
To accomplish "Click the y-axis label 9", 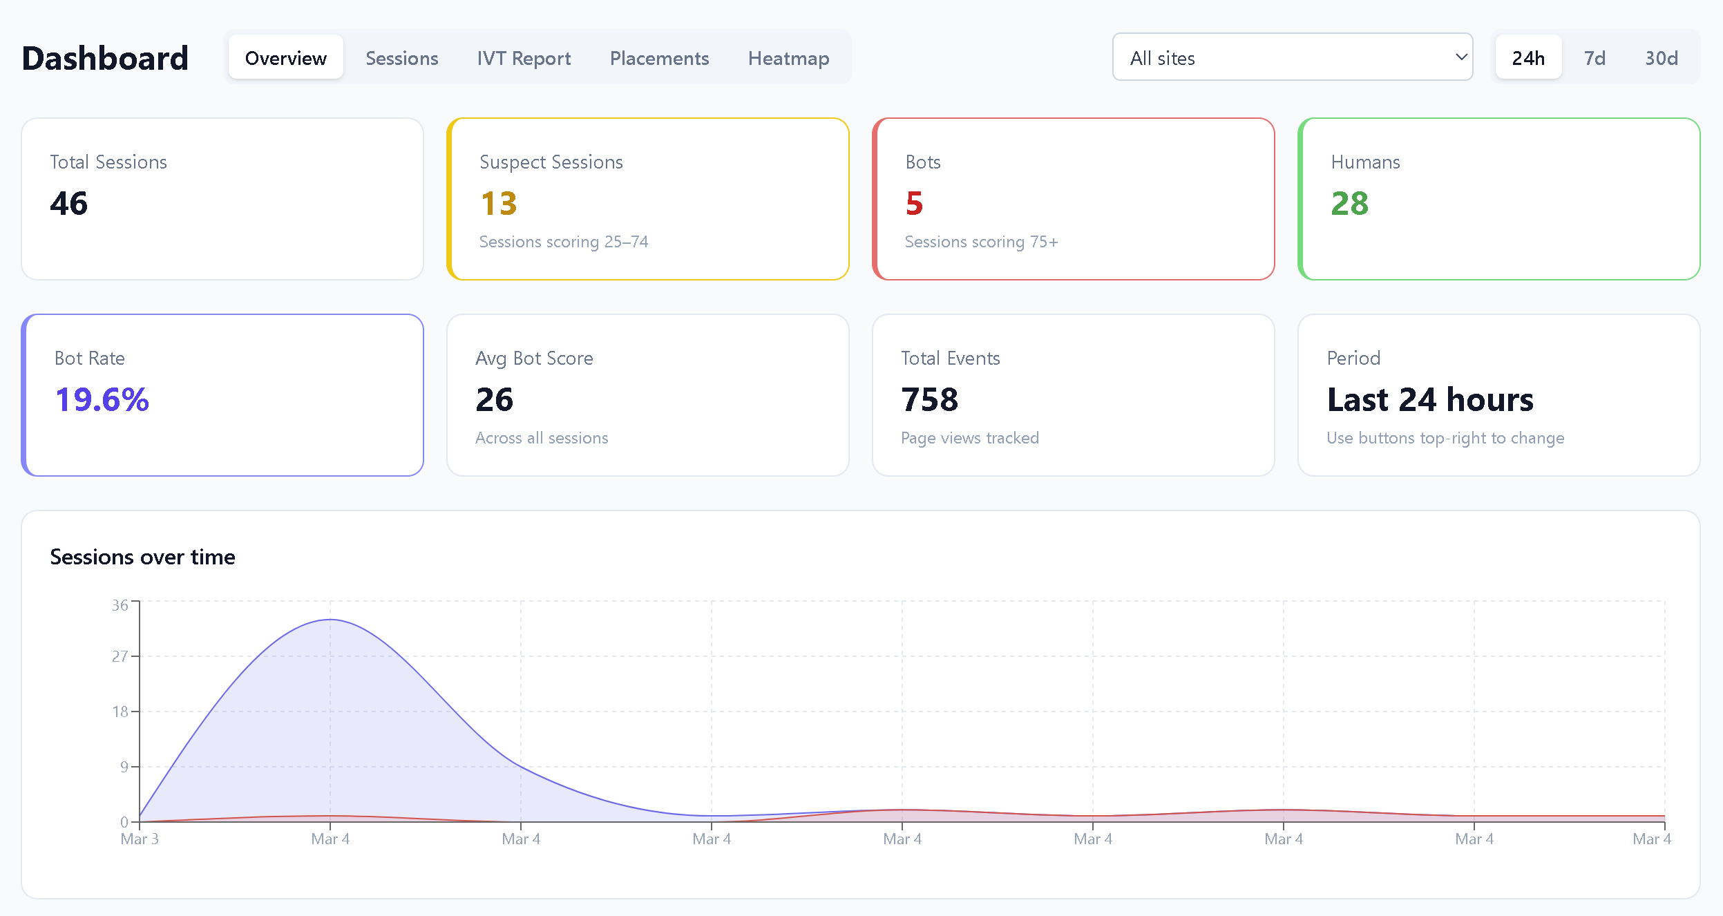I will coord(124,767).
